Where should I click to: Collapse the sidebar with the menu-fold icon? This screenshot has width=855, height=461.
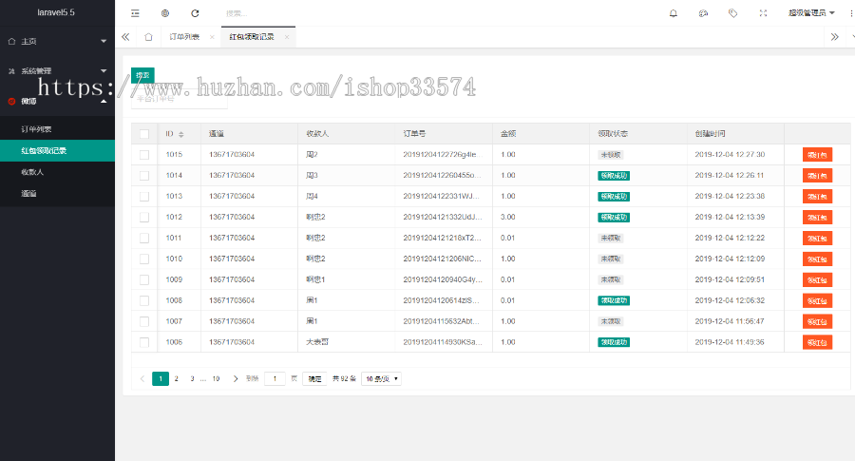pyautogui.click(x=135, y=13)
